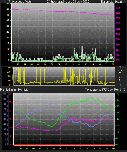Click the 360 degree wind direction axis label
Image resolution: width=127 pixels, height=152 pixels.
pyautogui.click(x=9, y=68)
